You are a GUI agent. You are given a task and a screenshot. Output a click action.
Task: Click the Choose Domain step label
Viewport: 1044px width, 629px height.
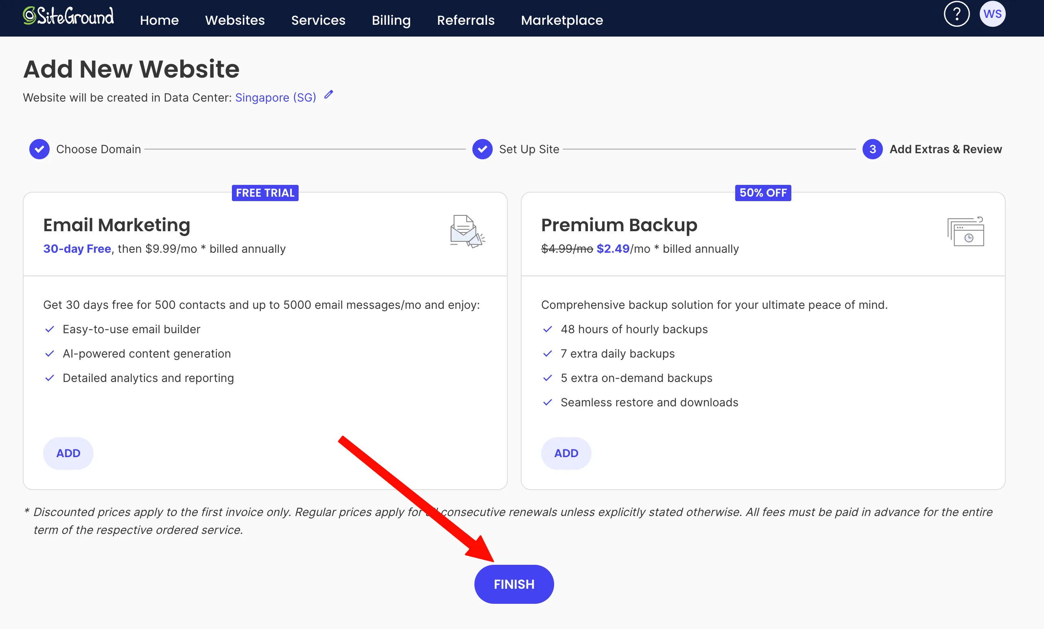pyautogui.click(x=98, y=149)
